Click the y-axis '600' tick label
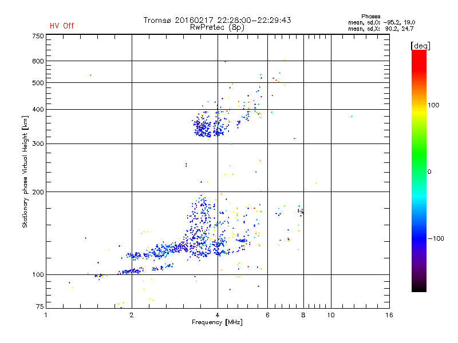 [38, 61]
